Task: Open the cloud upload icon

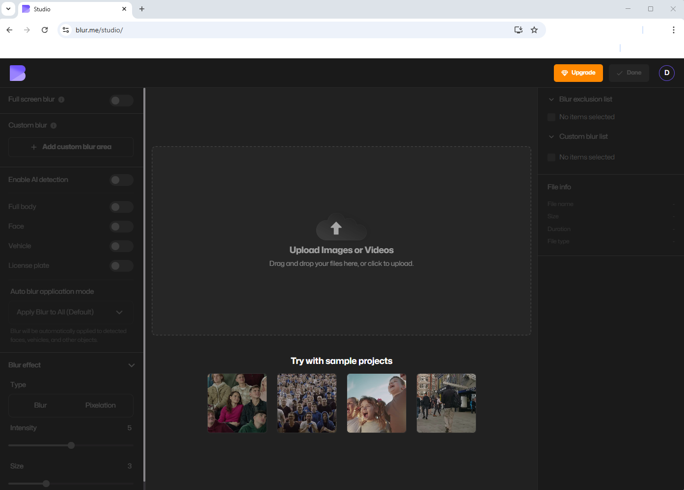Action: click(341, 227)
